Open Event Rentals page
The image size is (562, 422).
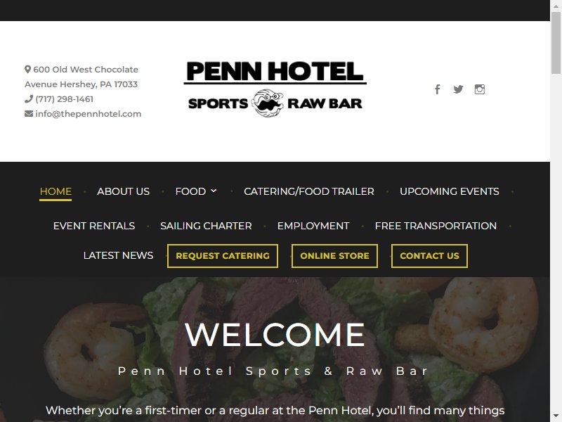pos(94,226)
